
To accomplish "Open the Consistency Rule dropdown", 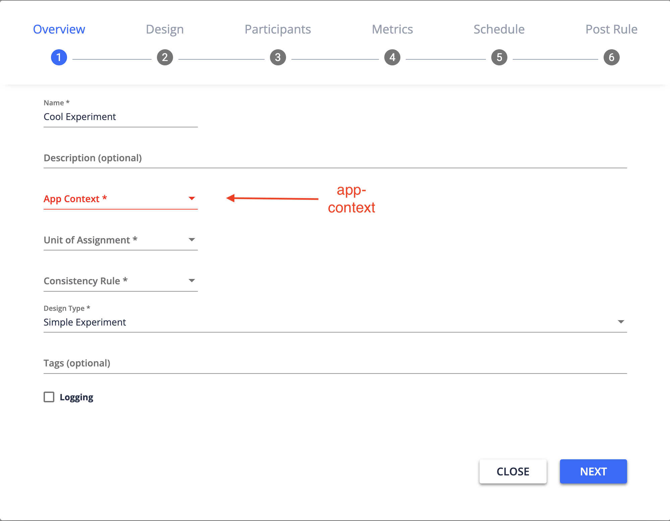I will [120, 281].
